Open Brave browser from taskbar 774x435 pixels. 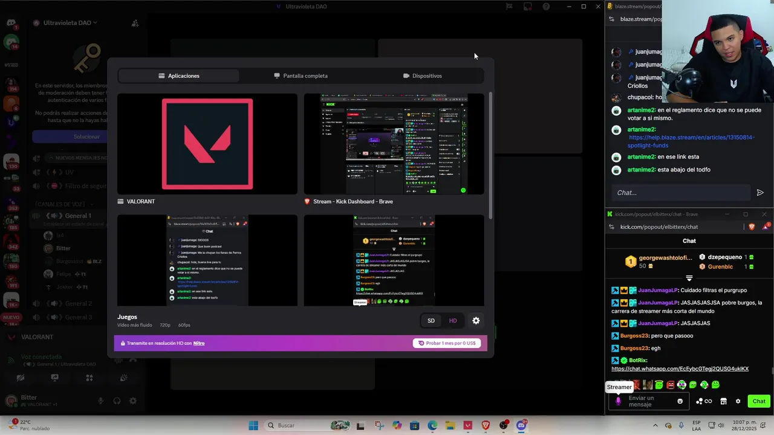click(x=486, y=425)
